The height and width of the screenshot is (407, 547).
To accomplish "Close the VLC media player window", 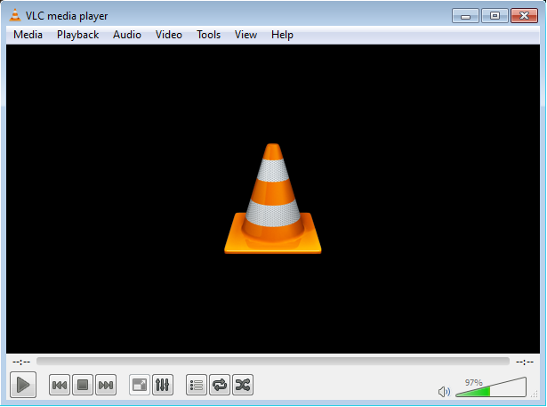I will (x=525, y=16).
